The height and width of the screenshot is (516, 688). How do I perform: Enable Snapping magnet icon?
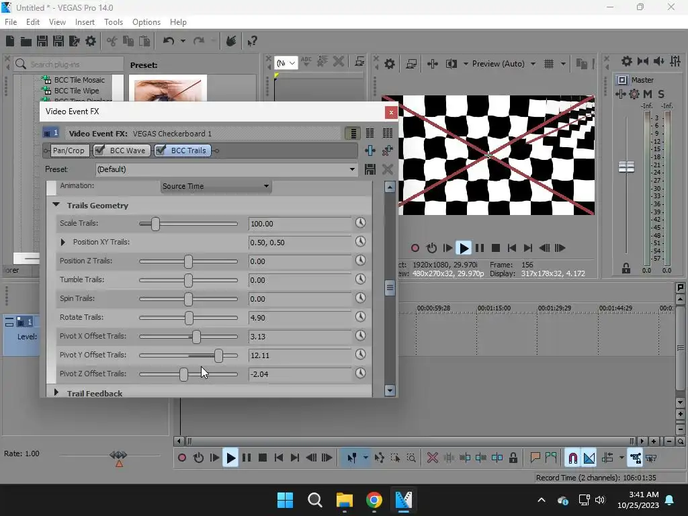tap(572, 458)
